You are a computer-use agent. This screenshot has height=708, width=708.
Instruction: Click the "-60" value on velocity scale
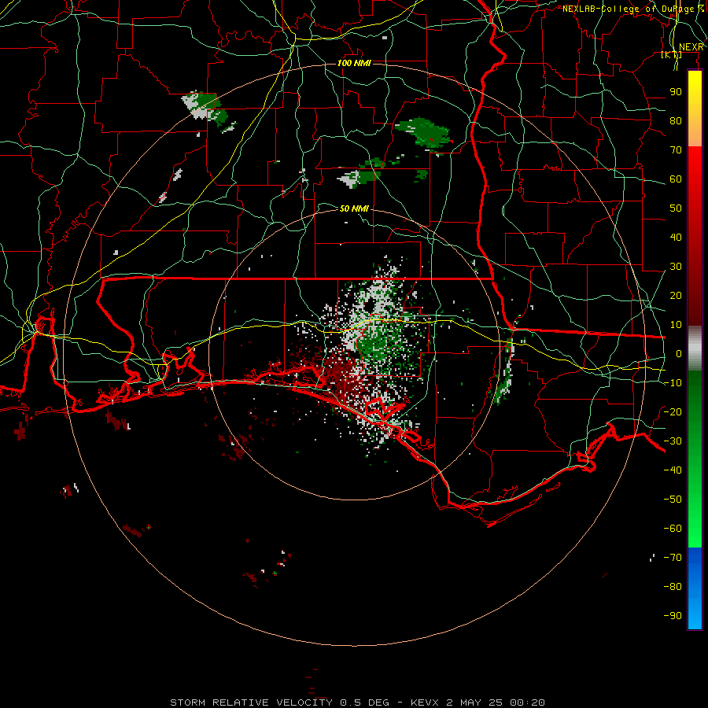[x=673, y=529]
